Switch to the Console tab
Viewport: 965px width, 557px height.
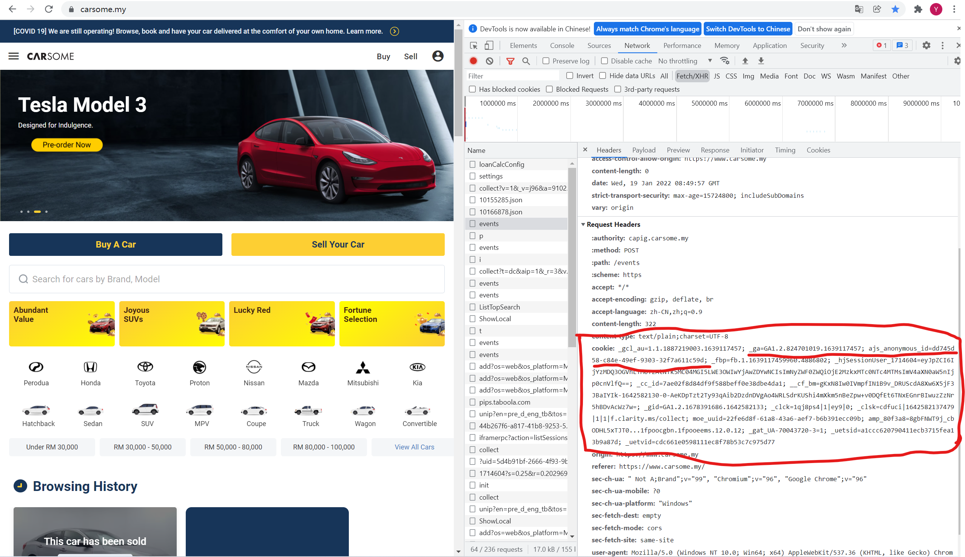click(x=562, y=46)
